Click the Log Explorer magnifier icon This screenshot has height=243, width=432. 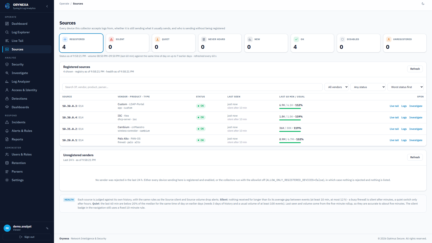pos(7,32)
